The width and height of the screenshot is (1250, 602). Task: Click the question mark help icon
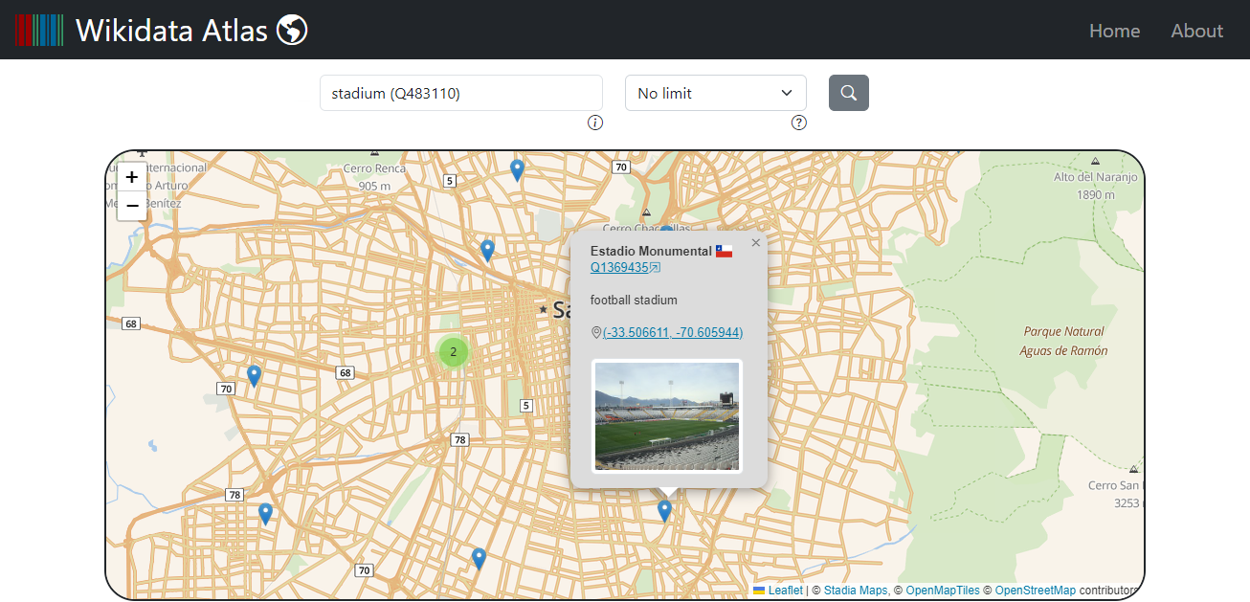pyautogui.click(x=798, y=123)
